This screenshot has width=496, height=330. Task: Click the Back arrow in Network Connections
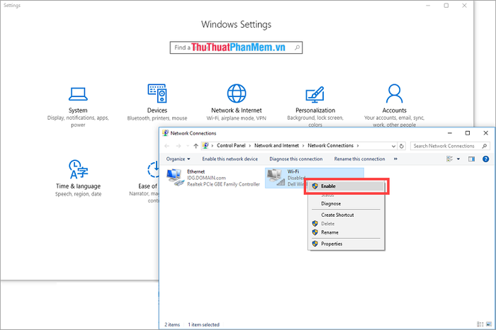click(x=167, y=146)
